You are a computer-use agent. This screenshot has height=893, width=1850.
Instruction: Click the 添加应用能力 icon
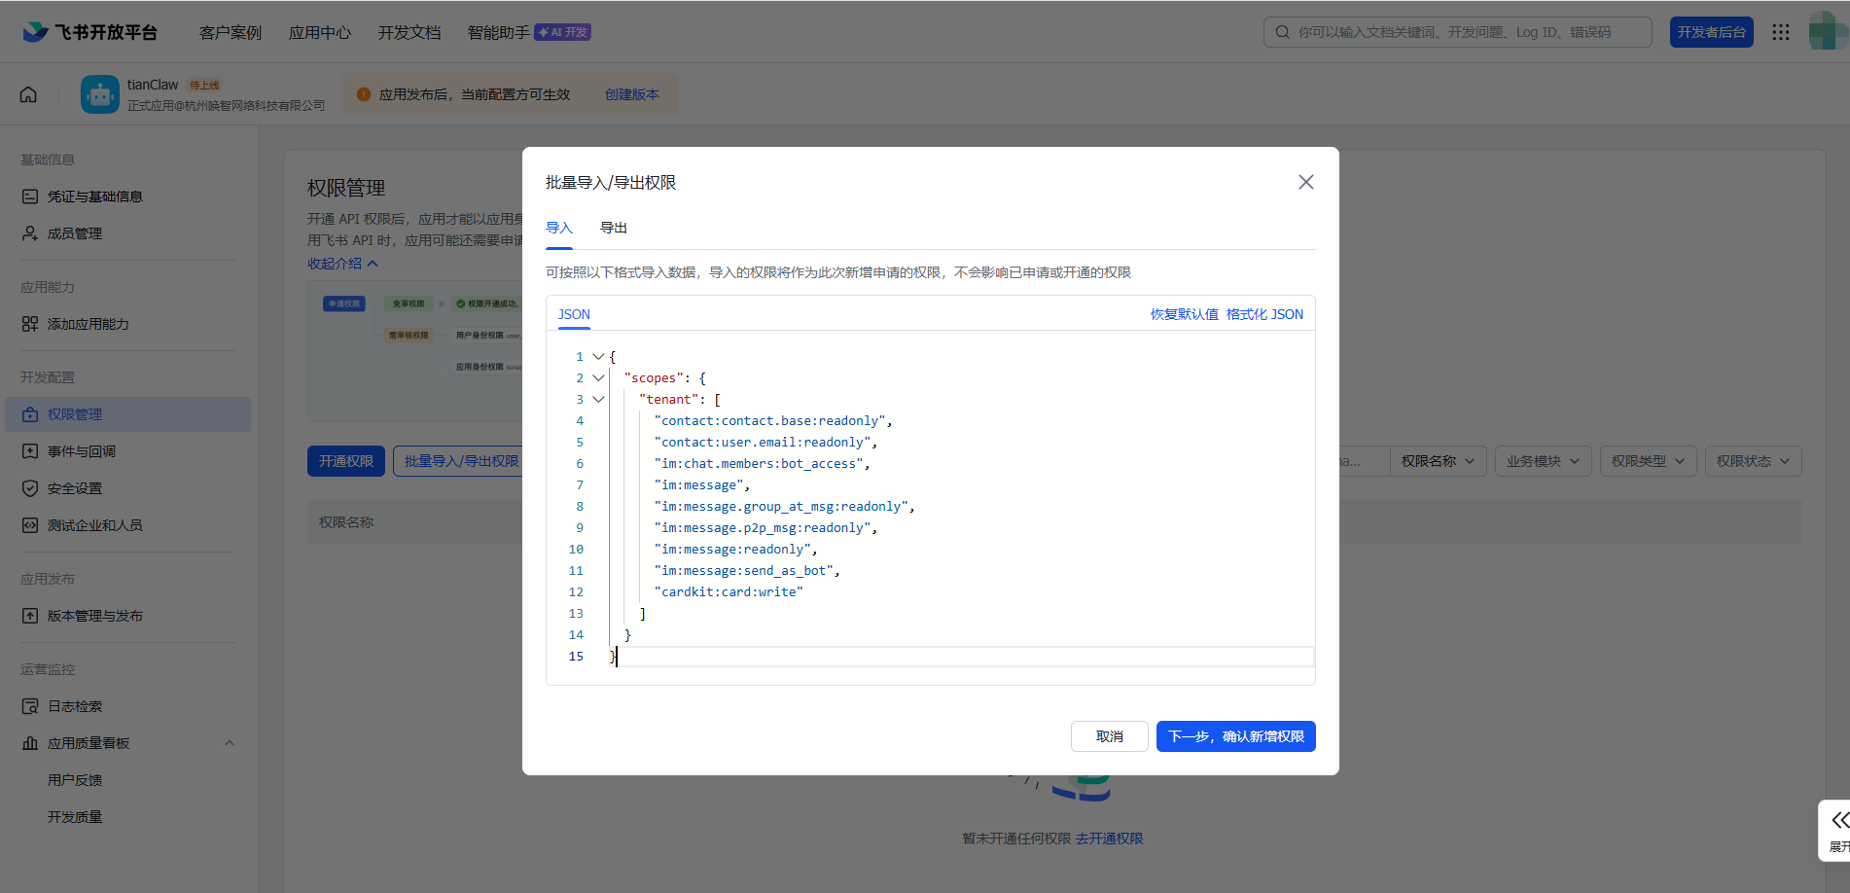30,324
